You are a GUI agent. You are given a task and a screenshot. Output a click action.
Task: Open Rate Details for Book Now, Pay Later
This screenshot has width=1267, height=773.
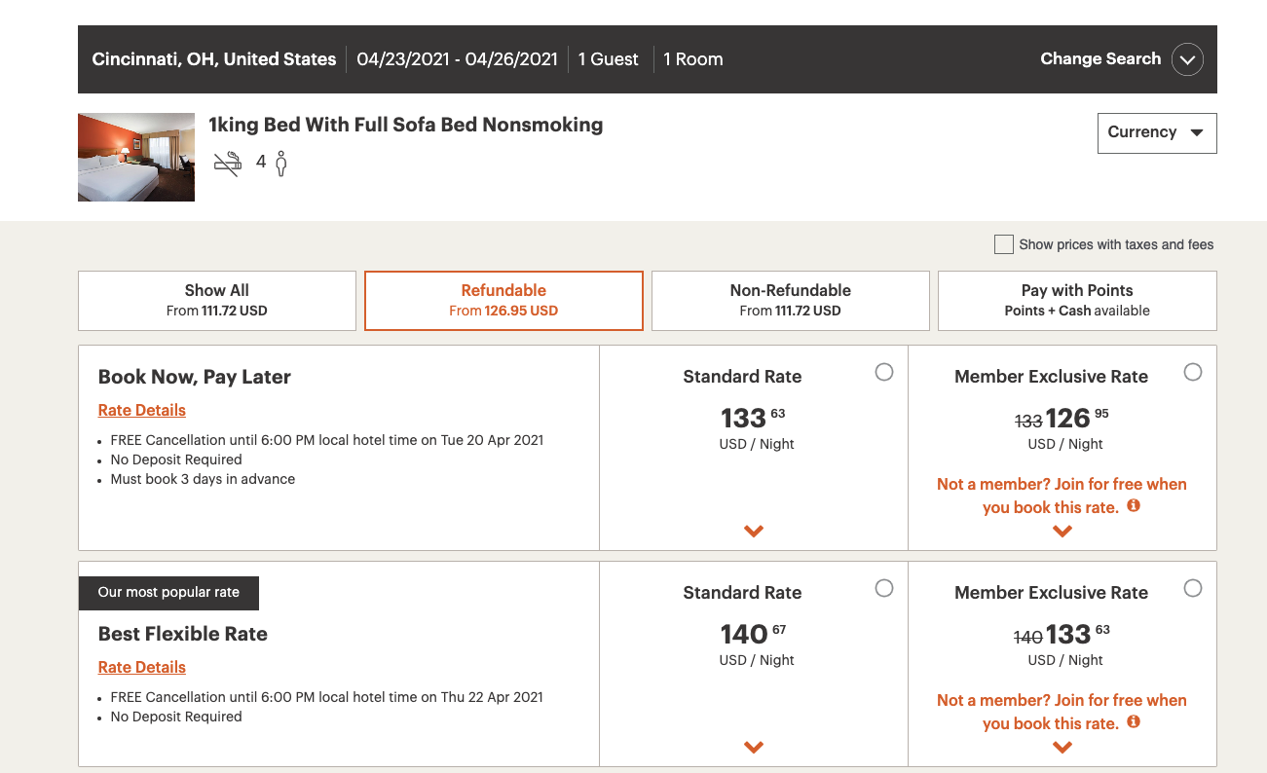pyautogui.click(x=142, y=411)
